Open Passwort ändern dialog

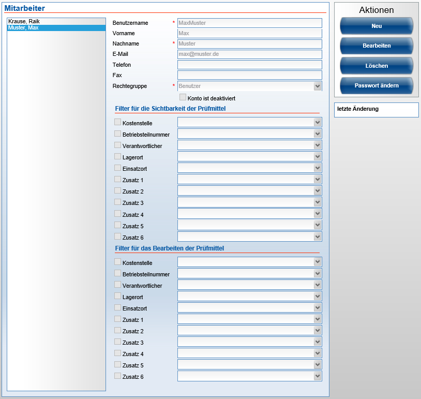point(377,85)
